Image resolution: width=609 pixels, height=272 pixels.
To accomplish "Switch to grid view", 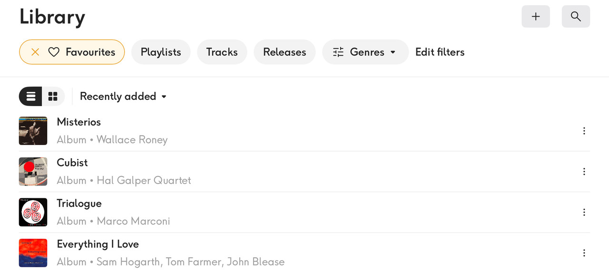I will tap(53, 97).
